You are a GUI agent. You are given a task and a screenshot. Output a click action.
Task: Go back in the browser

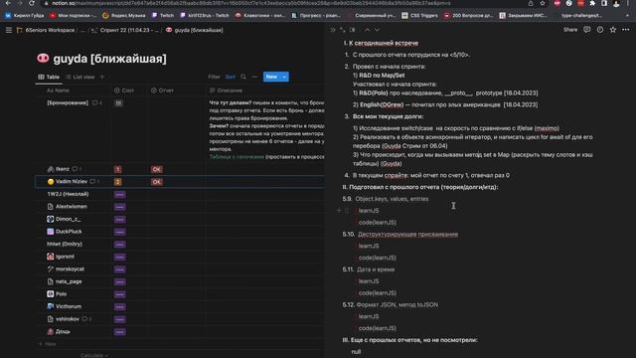pos(8,3)
